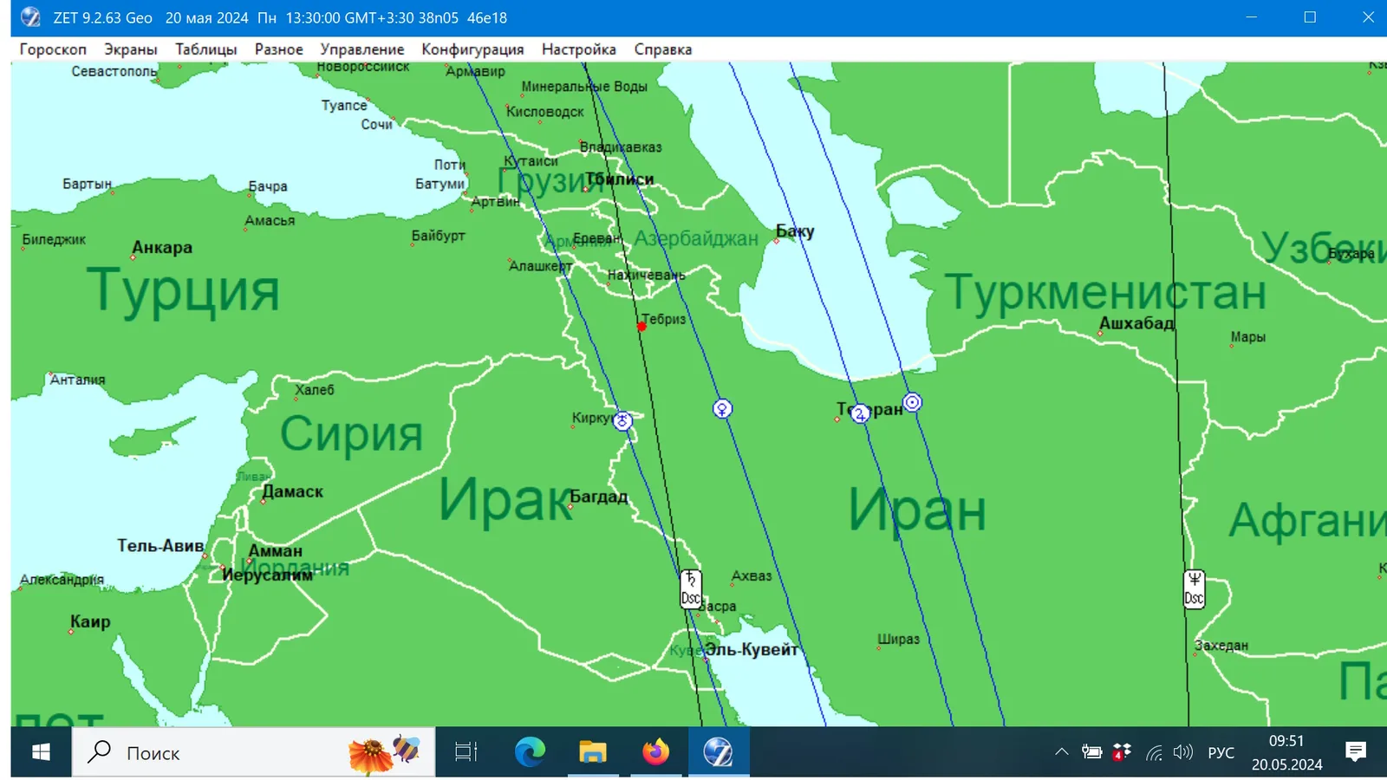Click the Поиск taskbar search field
The width and height of the screenshot is (1387, 780).
pos(253,752)
